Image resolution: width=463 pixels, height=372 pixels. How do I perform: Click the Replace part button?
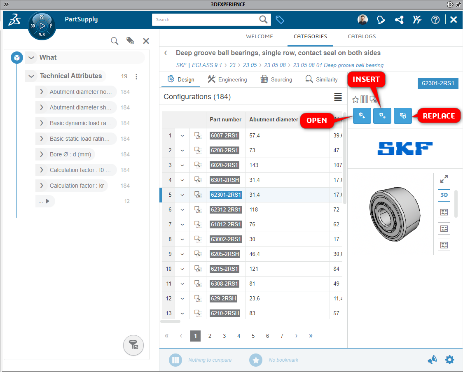[403, 116]
